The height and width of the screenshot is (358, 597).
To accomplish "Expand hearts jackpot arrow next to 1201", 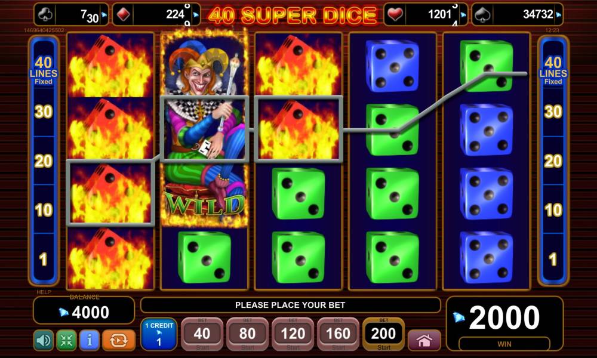I will click(x=463, y=16).
